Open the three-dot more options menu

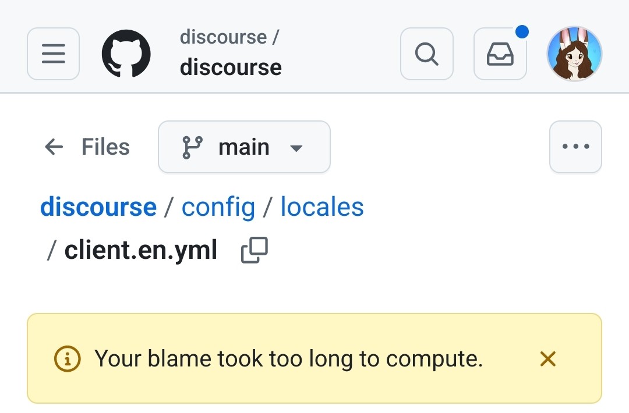click(575, 147)
